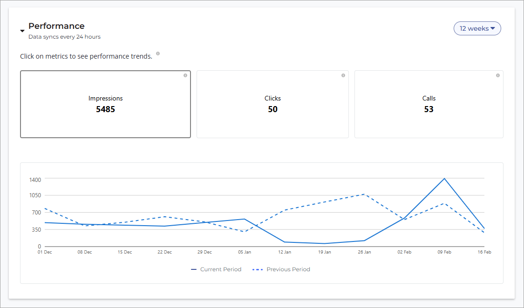The height and width of the screenshot is (308, 524).
Task: Click the Previous Period peak at 26 Jan
Action: (364, 194)
